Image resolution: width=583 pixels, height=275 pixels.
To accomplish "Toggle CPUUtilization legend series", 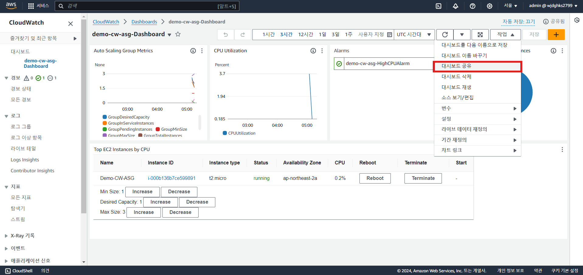I will tap(239, 133).
